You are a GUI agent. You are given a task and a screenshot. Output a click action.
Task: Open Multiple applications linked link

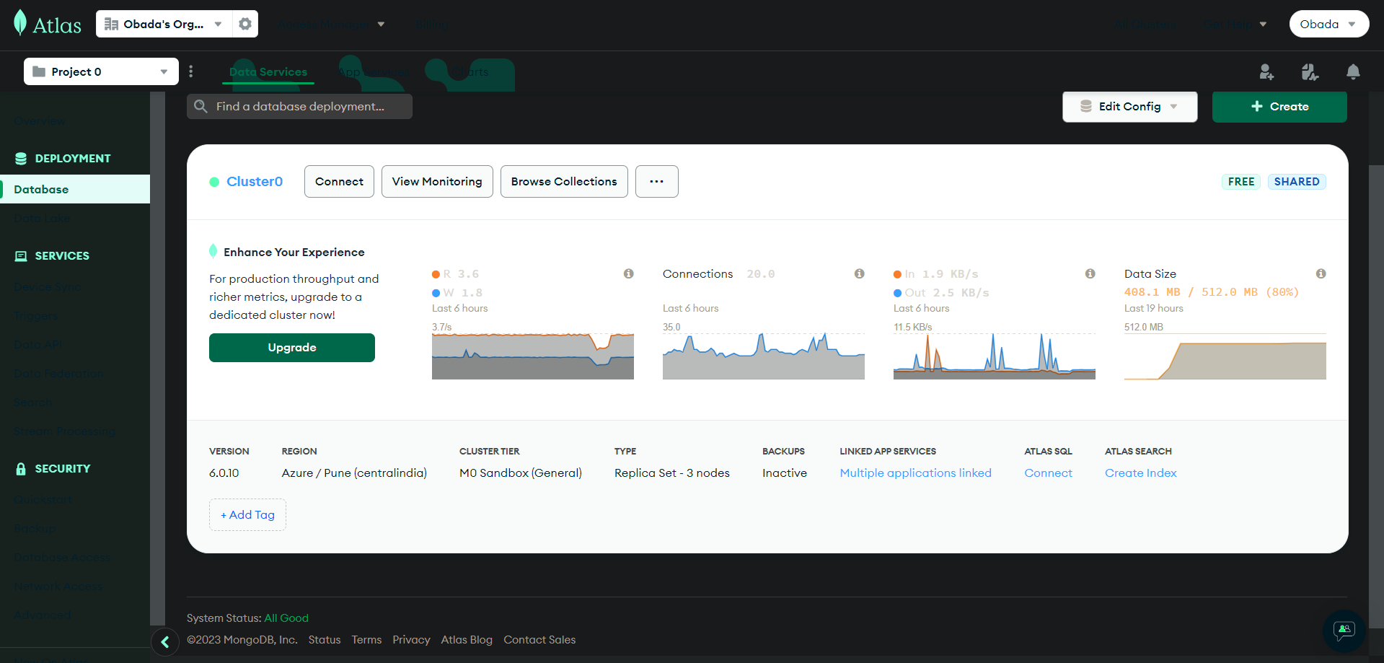916,473
